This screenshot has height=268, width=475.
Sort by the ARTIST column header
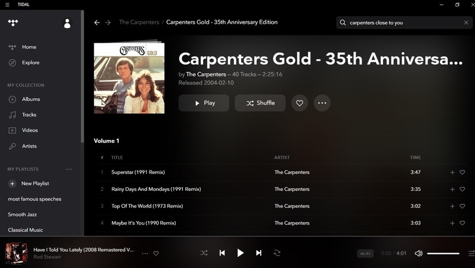coord(281,157)
